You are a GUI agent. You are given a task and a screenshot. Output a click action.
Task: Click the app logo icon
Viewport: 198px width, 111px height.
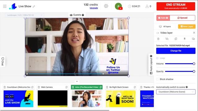[13, 6]
